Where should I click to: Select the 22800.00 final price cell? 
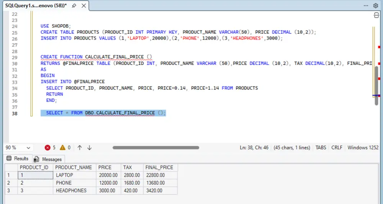160,175
